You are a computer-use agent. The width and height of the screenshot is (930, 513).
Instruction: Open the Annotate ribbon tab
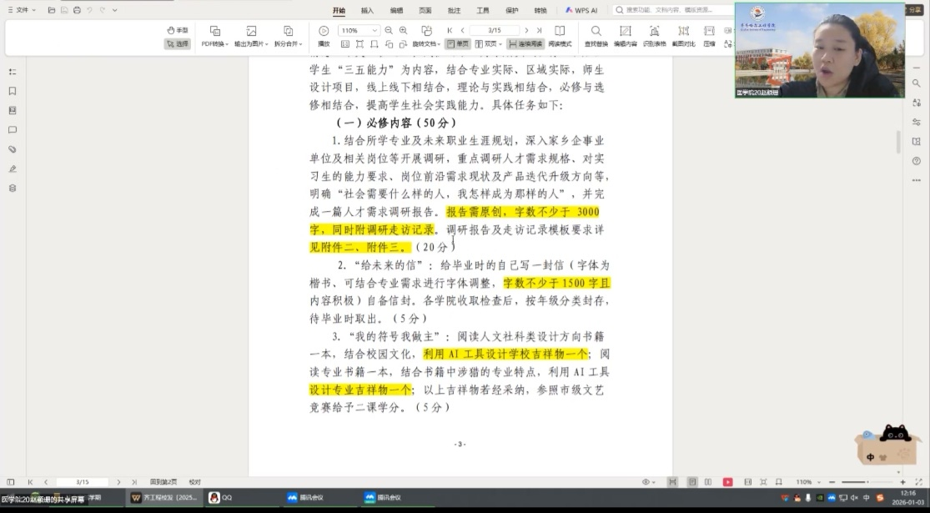click(x=454, y=11)
